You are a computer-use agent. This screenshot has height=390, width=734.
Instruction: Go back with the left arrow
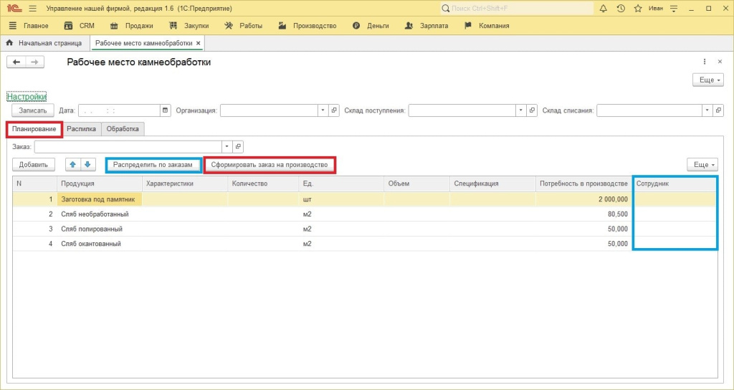[x=16, y=62]
